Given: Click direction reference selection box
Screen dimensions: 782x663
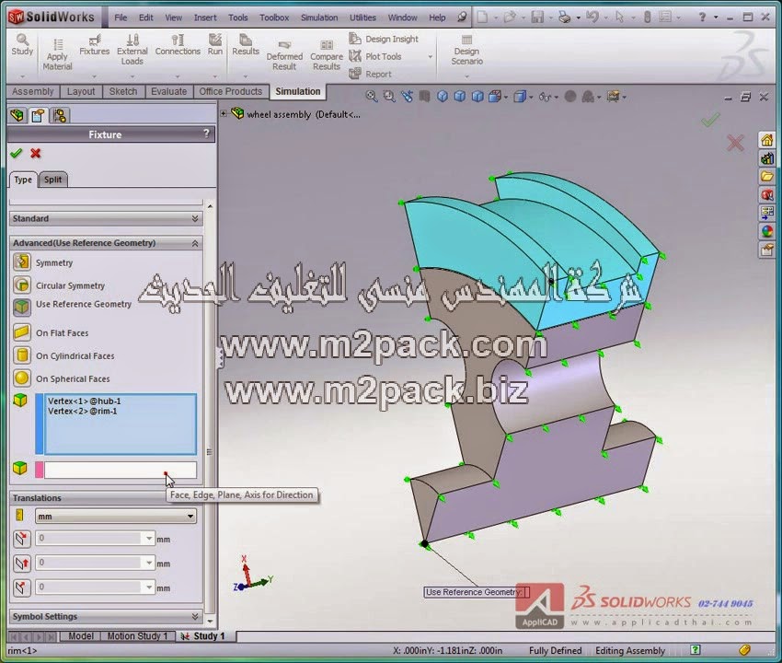Looking at the screenshot, I should pos(121,470).
